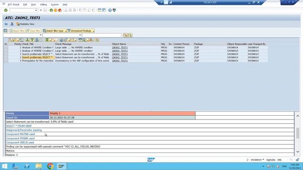Screen dimensions: 303x170
Task: Click the Total sum icon in grid toolbar
Action: [47, 40]
